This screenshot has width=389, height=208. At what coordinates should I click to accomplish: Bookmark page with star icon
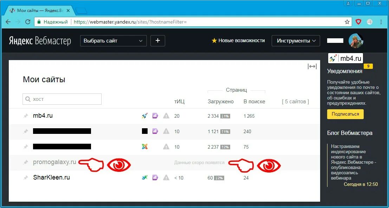click(347, 22)
